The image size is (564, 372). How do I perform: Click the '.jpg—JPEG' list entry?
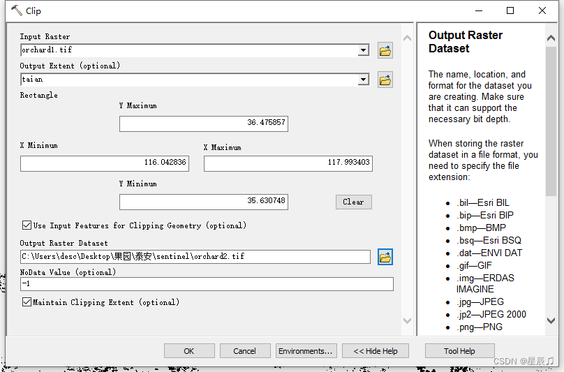coord(480,302)
